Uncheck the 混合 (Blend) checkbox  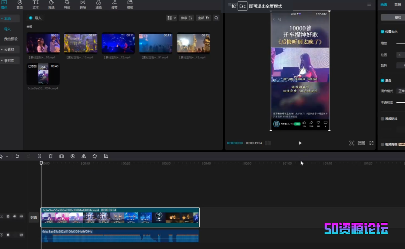pyautogui.click(x=382, y=81)
